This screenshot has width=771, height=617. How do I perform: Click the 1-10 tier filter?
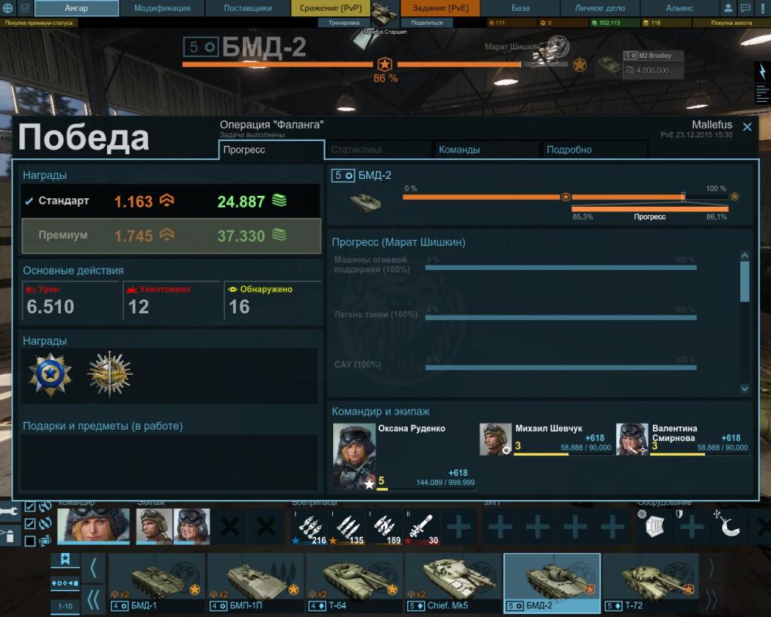pyautogui.click(x=65, y=606)
